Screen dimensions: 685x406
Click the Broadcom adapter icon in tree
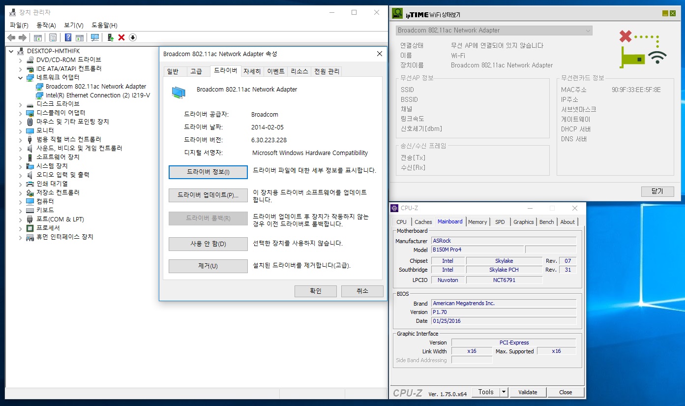39,87
